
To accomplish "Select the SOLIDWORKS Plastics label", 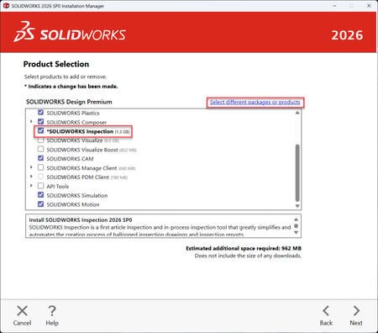I will tap(73, 113).
